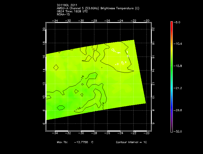Click the 6 latitude tick on the right axis
This screenshot has width=203, height=154.
(x=153, y=123)
